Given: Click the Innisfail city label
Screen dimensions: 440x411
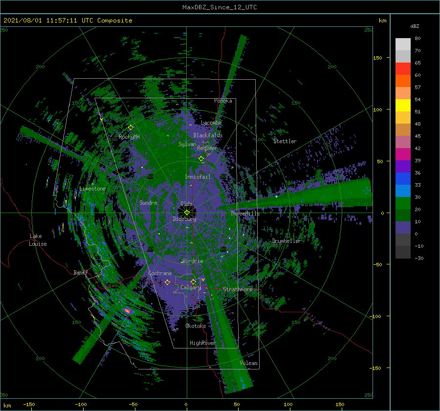Looking at the screenshot, I should coord(198,177).
